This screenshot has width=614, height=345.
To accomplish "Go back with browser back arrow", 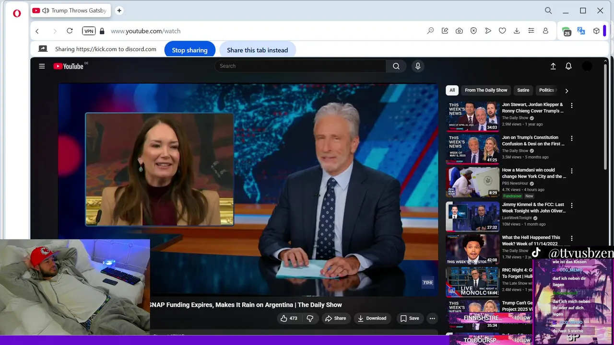I will pos(37,31).
